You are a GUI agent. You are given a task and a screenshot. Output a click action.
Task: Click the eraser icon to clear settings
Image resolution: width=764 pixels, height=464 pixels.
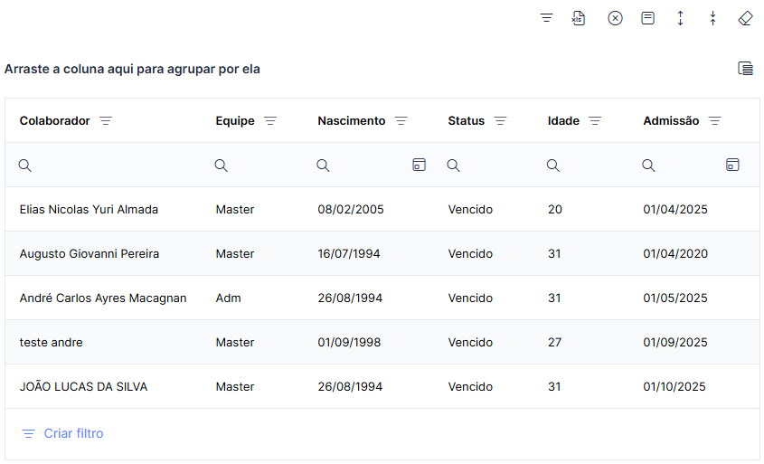click(x=746, y=18)
